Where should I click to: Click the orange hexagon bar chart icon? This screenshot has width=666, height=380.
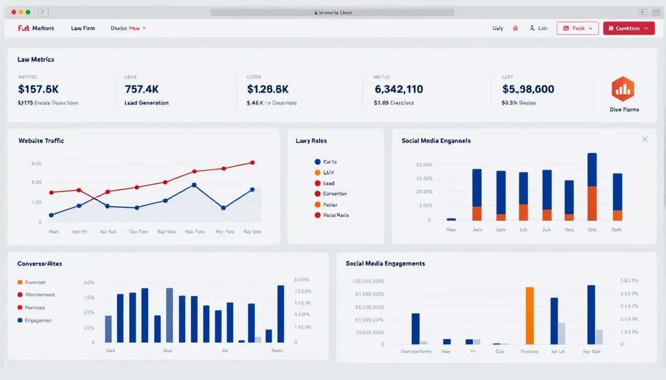(x=623, y=89)
